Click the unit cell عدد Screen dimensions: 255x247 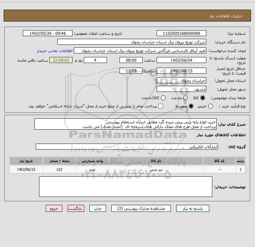coord(92,169)
